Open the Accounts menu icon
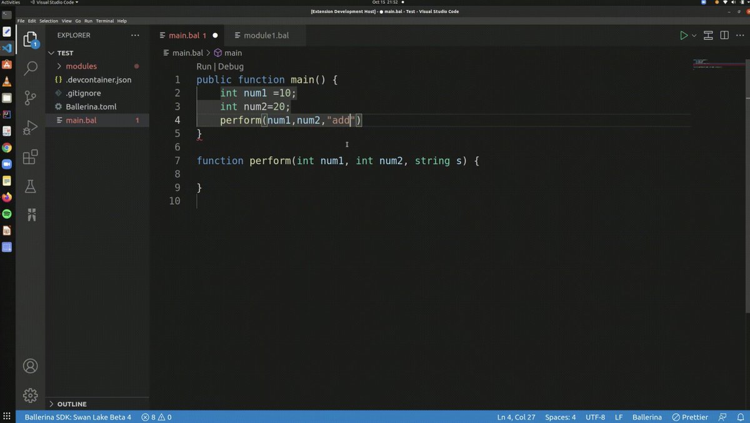The width and height of the screenshot is (750, 423). tap(30, 366)
